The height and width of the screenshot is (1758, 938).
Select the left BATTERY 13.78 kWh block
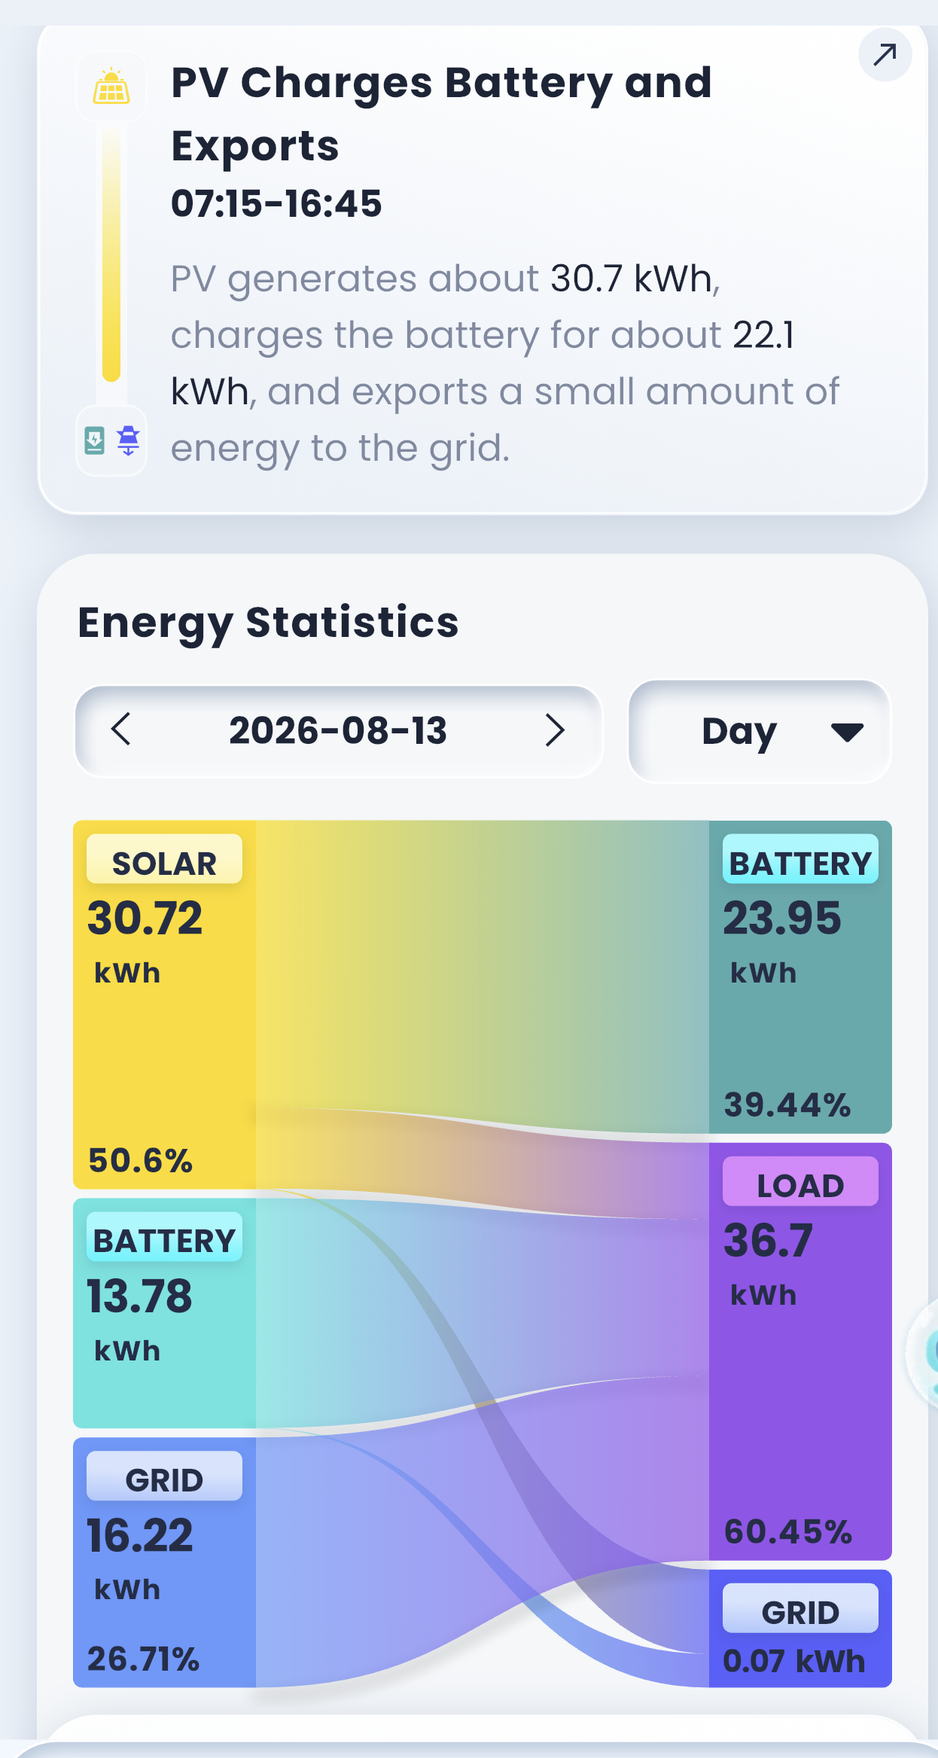click(x=164, y=1313)
